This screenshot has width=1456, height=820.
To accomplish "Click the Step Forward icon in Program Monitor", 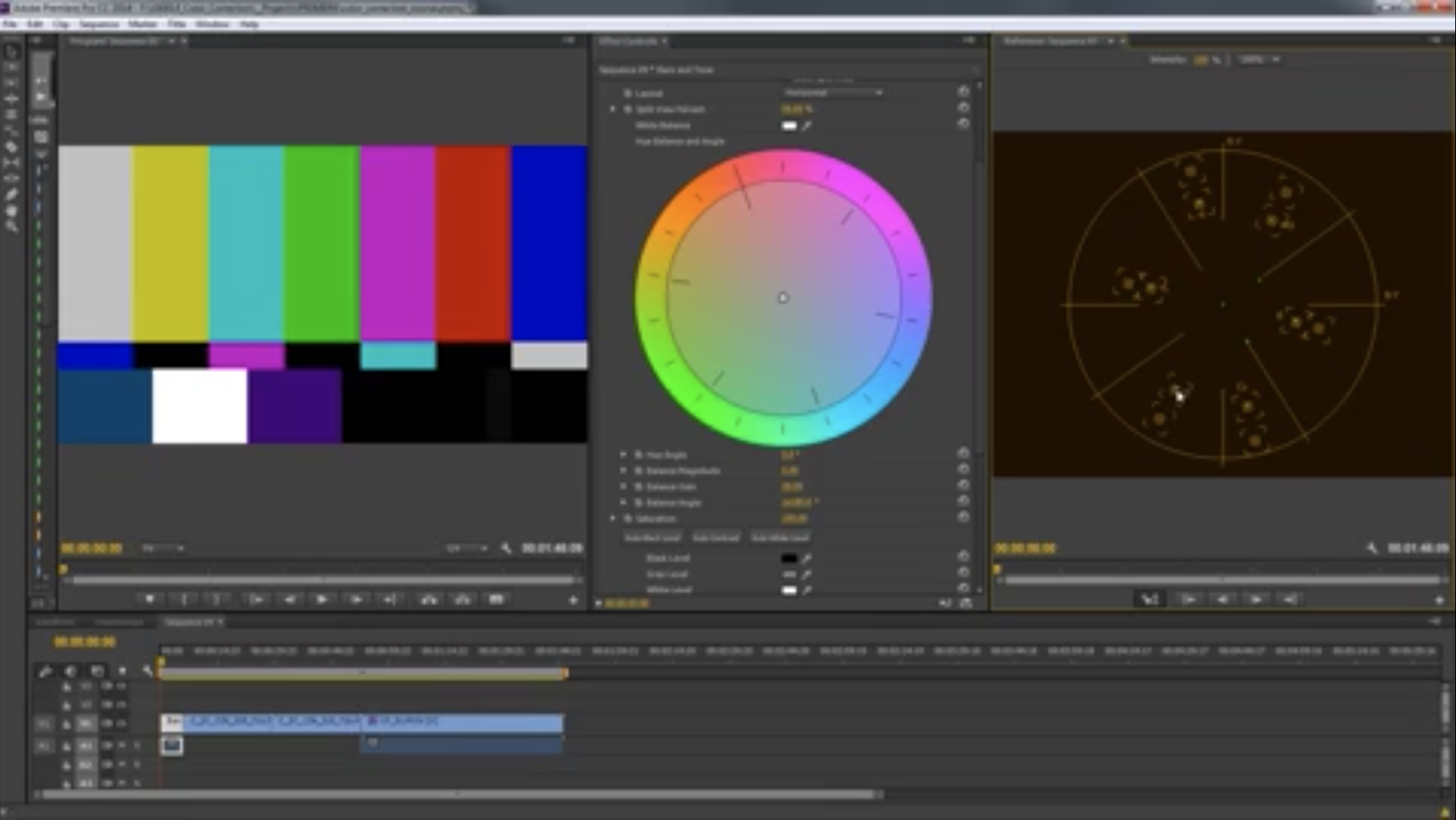I will click(x=355, y=600).
